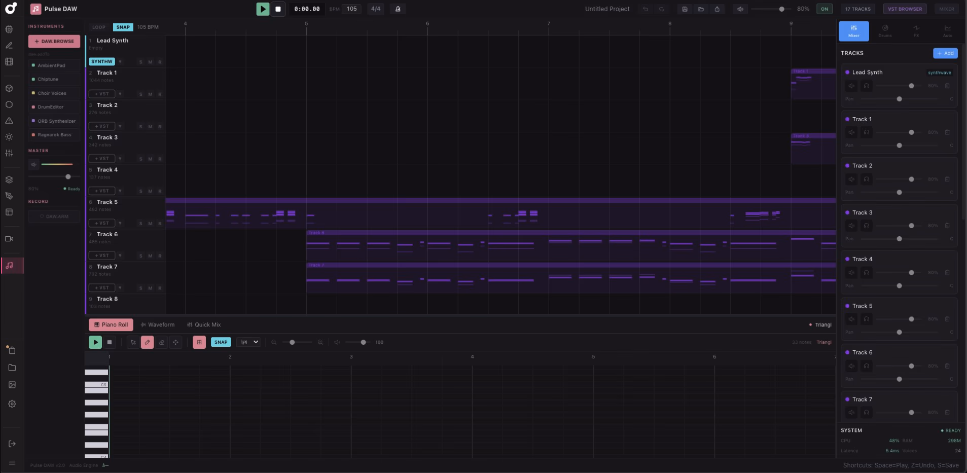
Task: Toggle the LOOP button above the track list
Action: coord(99,27)
